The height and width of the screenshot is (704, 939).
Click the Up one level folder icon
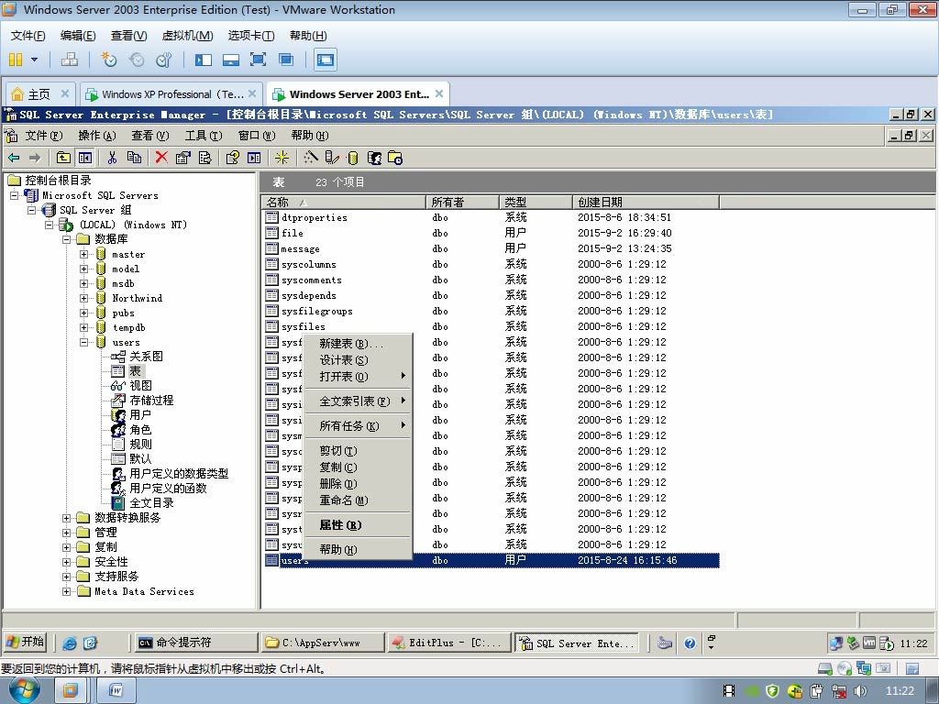[x=63, y=158]
